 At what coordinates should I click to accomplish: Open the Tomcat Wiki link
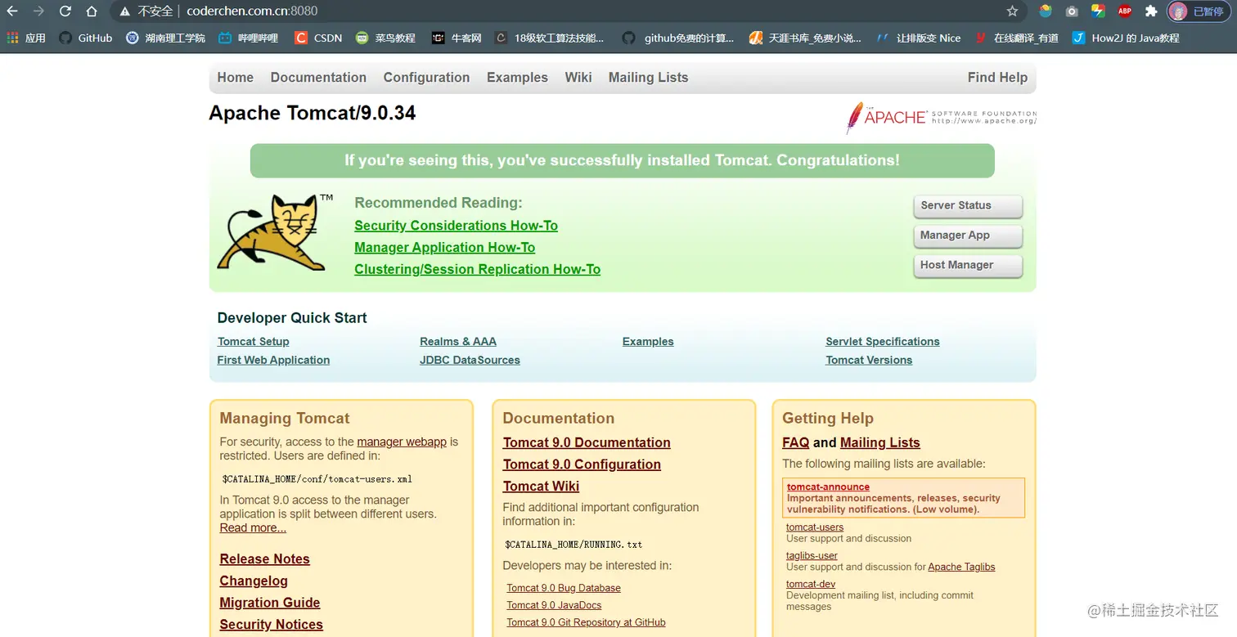(x=541, y=487)
